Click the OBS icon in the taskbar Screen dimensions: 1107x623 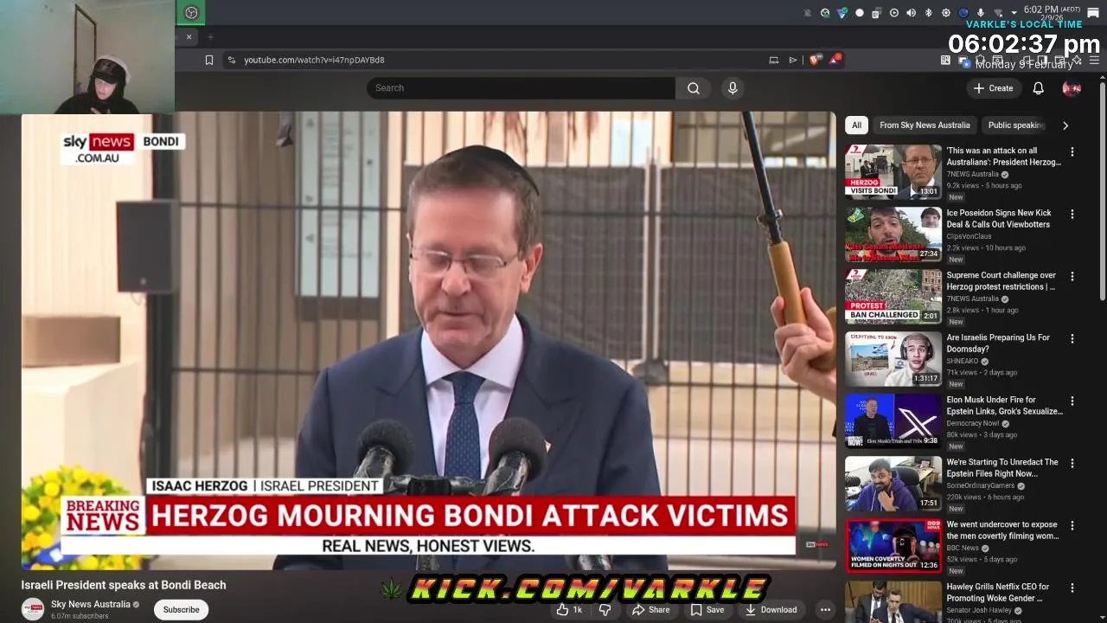[191, 12]
